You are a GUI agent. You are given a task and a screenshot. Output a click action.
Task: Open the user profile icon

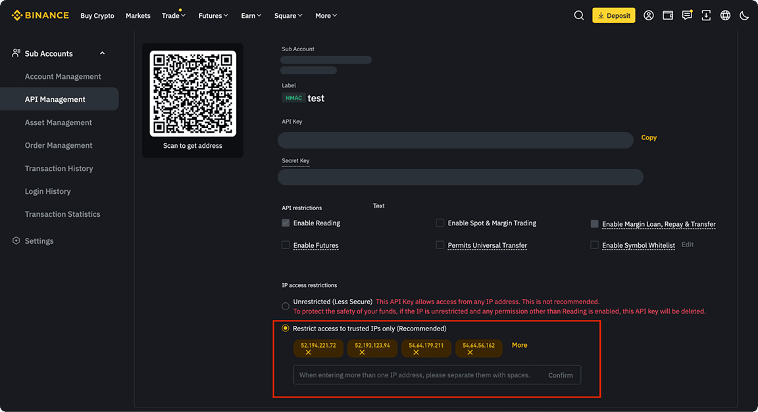tap(649, 14)
